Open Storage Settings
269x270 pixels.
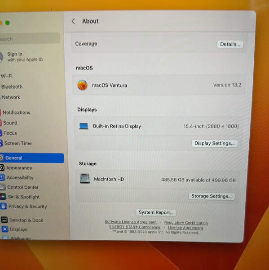point(212,196)
